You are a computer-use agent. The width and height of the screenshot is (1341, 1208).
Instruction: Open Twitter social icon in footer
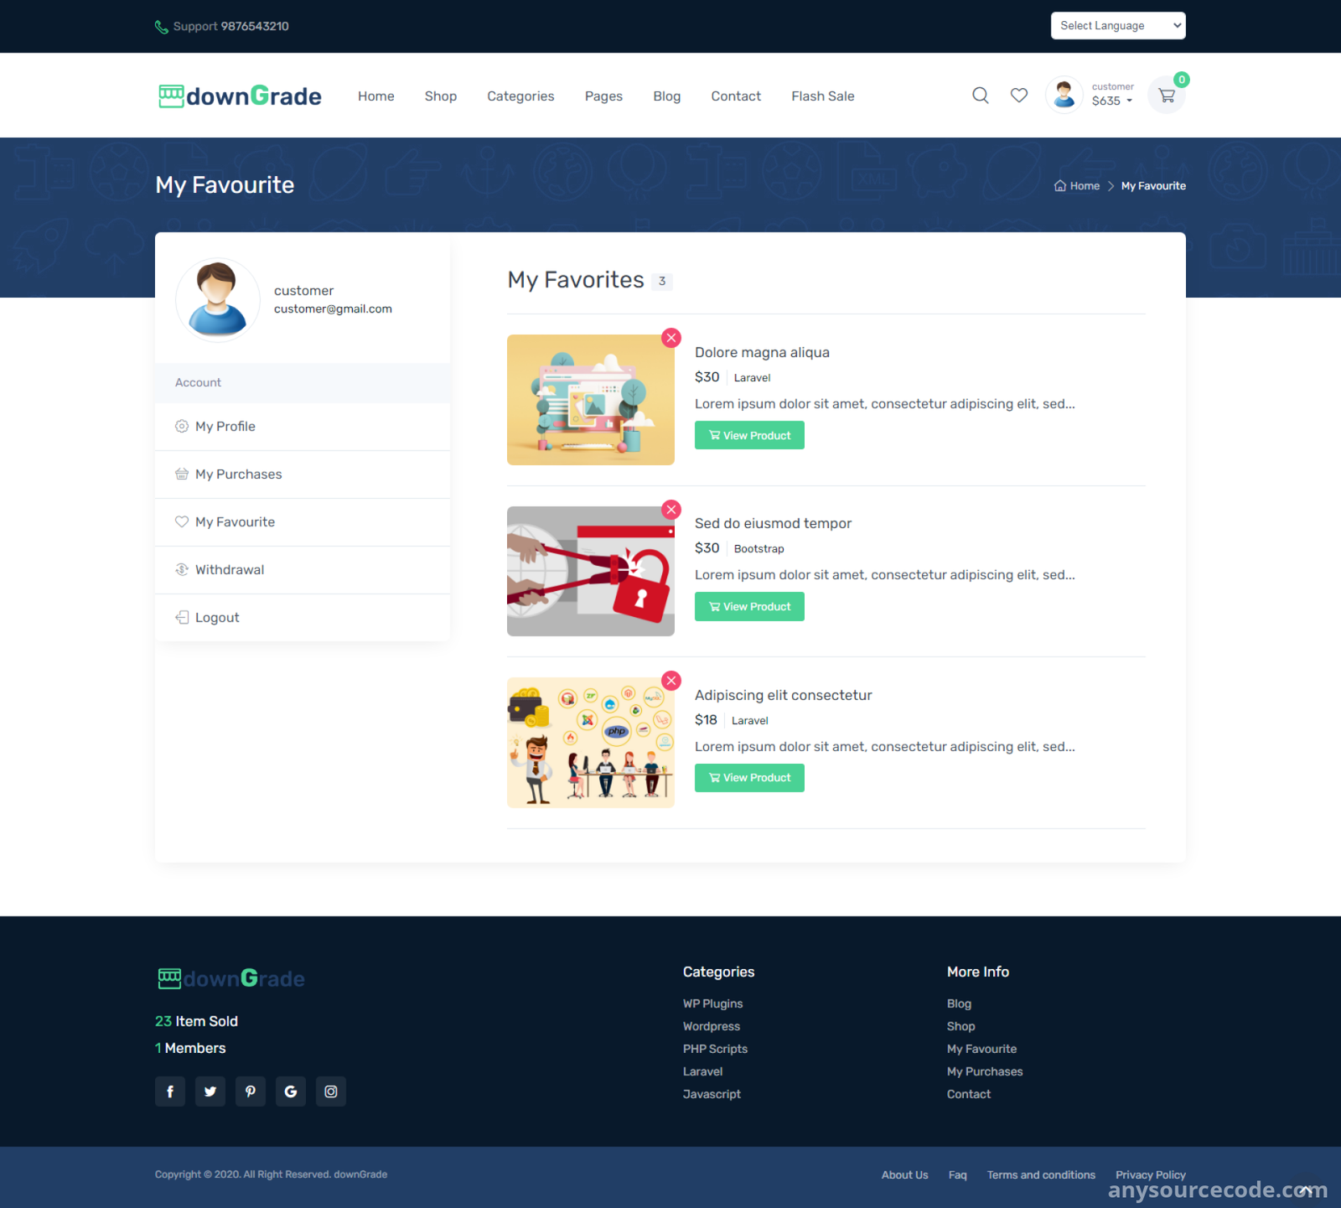point(210,1091)
